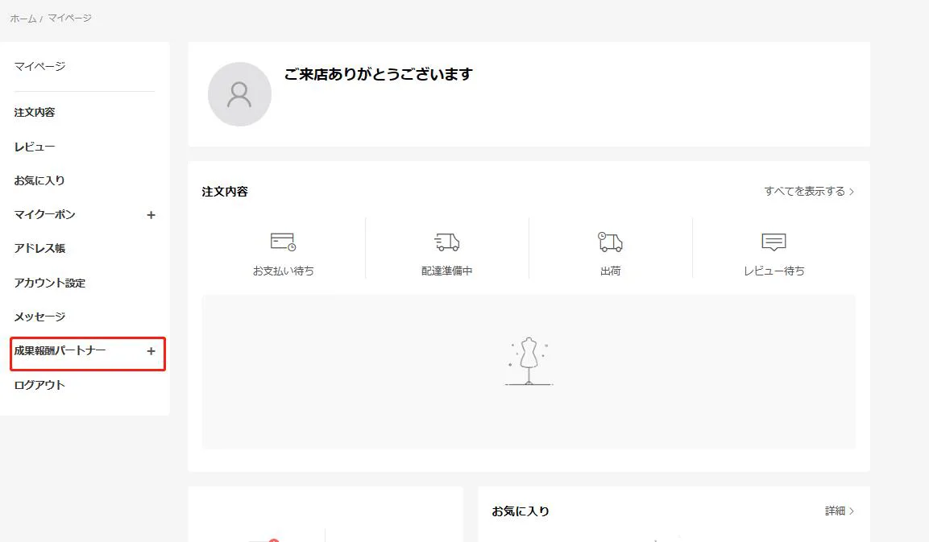This screenshot has height=542, width=929.
Task: Click the preparing shipment truck icon
Action: click(x=446, y=242)
